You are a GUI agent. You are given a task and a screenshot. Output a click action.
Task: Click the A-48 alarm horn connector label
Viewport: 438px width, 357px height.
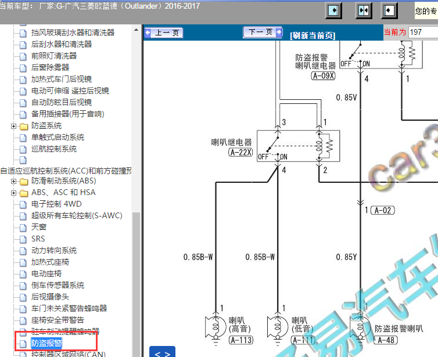(x=386, y=340)
